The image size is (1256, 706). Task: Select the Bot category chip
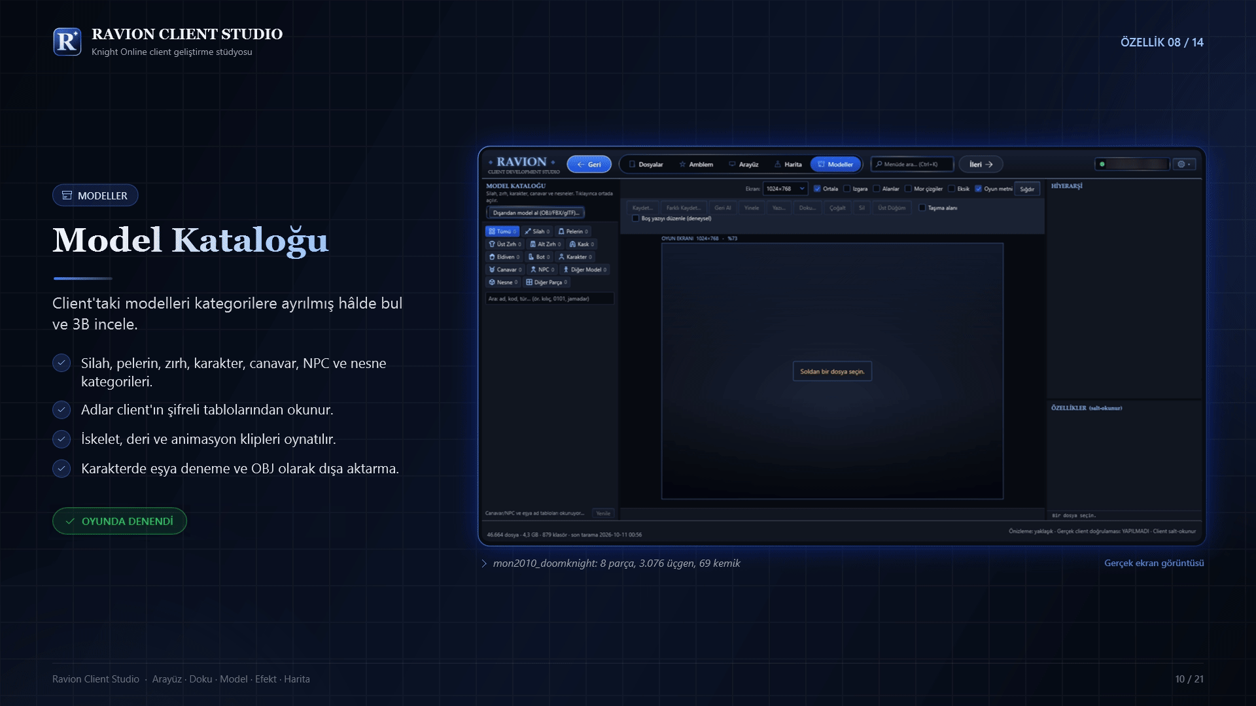[539, 257]
